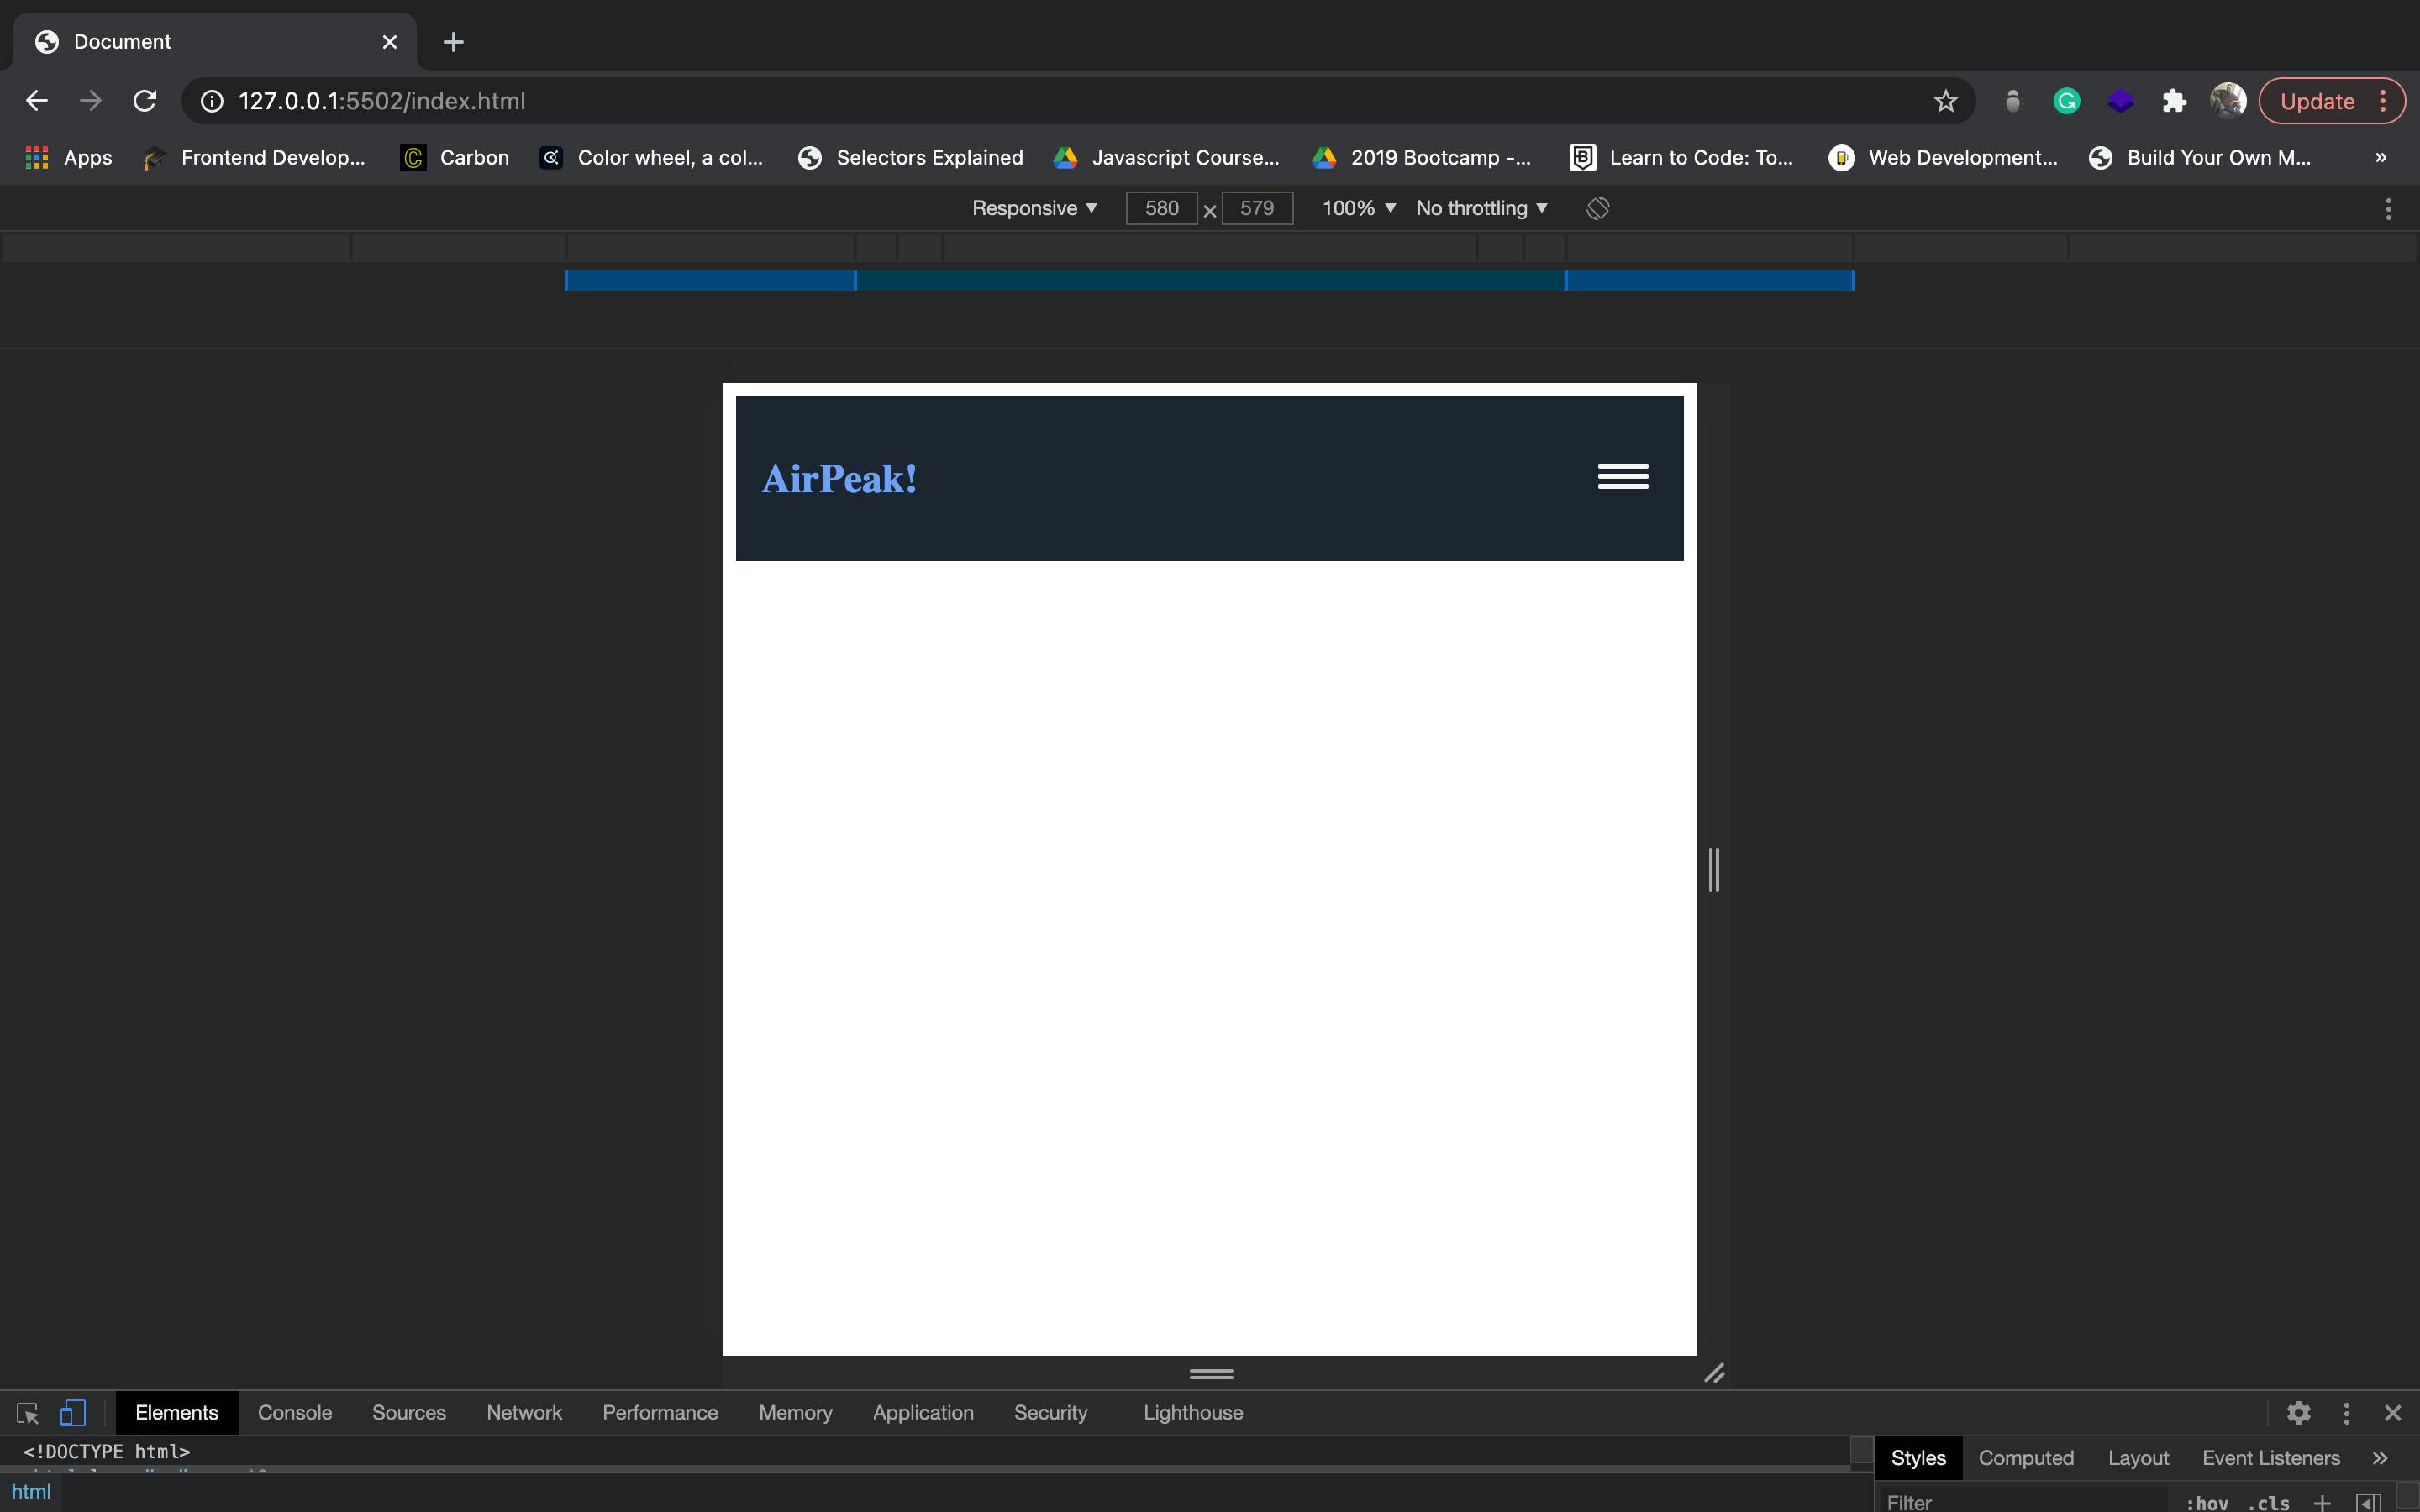Select the Network performance tab

[524, 1411]
